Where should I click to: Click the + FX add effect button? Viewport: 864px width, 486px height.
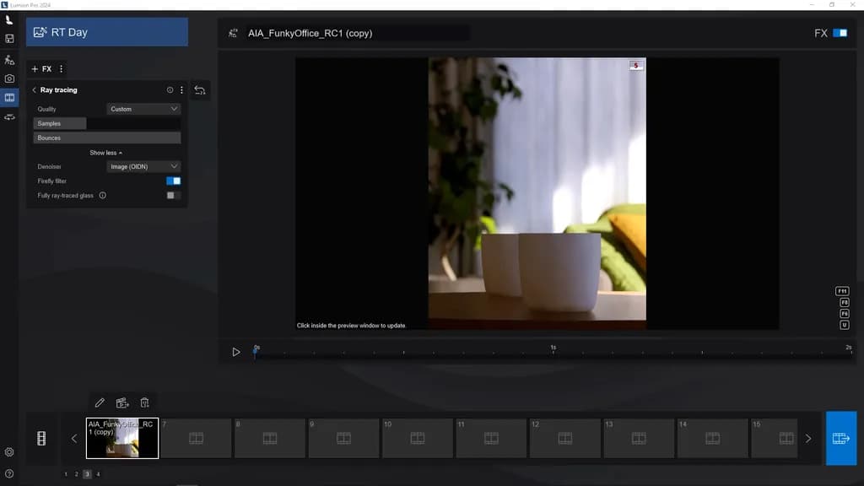point(41,69)
